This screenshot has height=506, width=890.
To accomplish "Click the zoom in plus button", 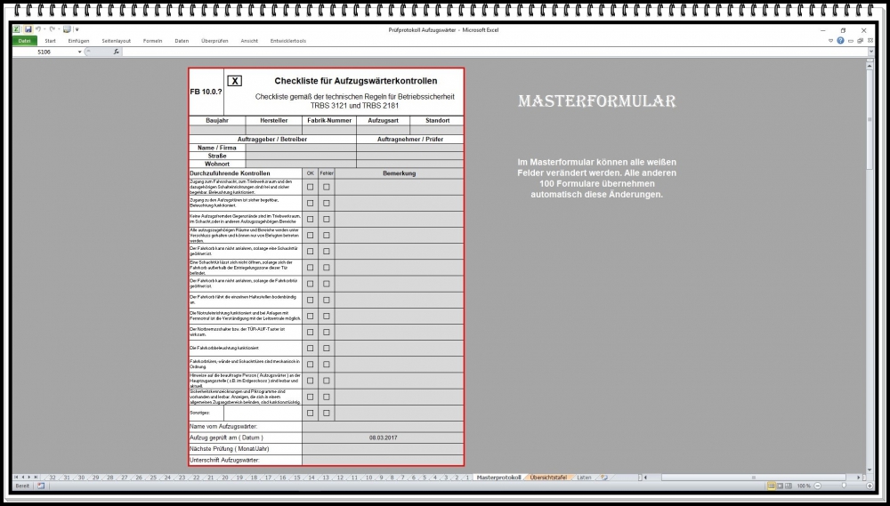I will tap(870, 486).
